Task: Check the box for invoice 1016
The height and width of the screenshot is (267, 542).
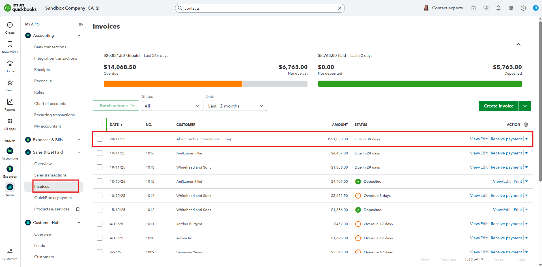Action: [100, 153]
